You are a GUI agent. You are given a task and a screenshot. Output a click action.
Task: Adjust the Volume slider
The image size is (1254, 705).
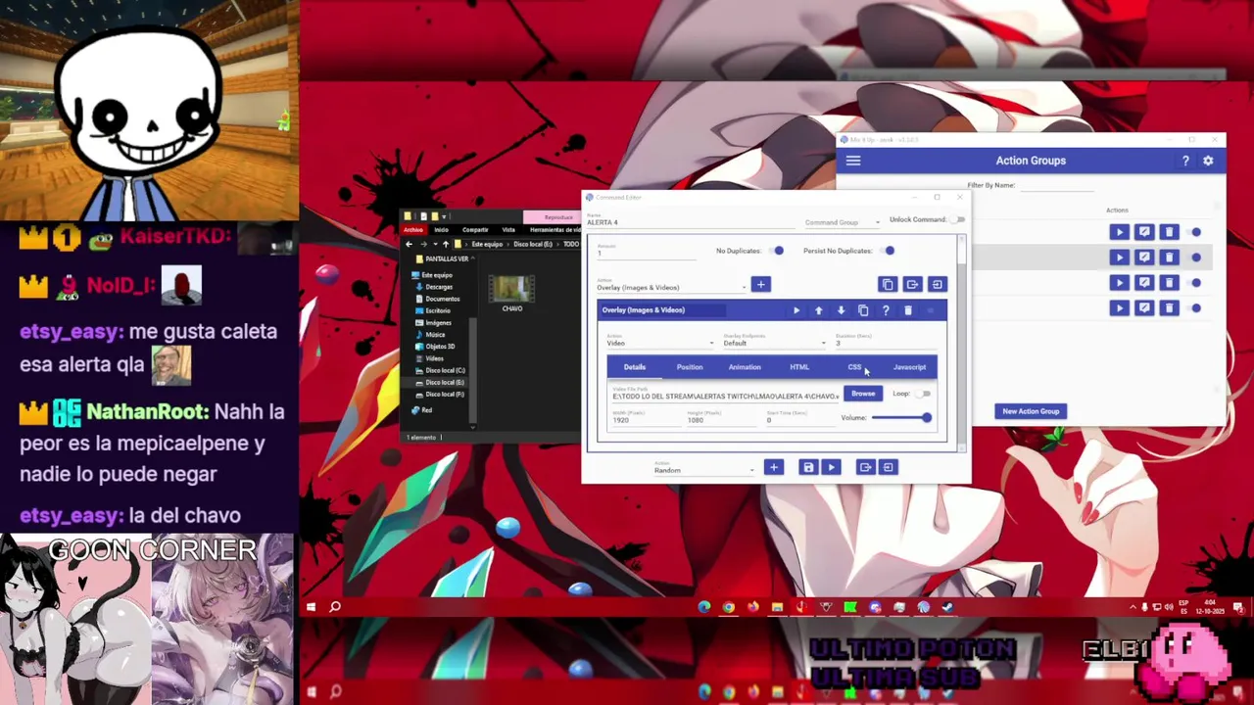901,418
